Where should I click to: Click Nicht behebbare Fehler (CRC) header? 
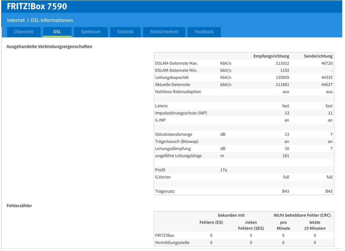pyautogui.click(x=302, y=215)
